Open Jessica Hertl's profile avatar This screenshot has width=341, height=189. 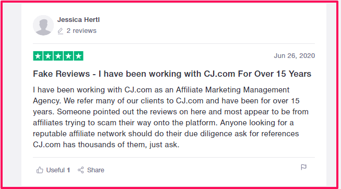pos(43,25)
